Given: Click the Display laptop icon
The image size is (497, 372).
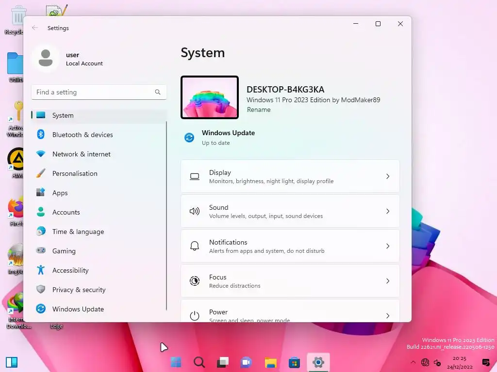Looking at the screenshot, I should click(x=195, y=176).
